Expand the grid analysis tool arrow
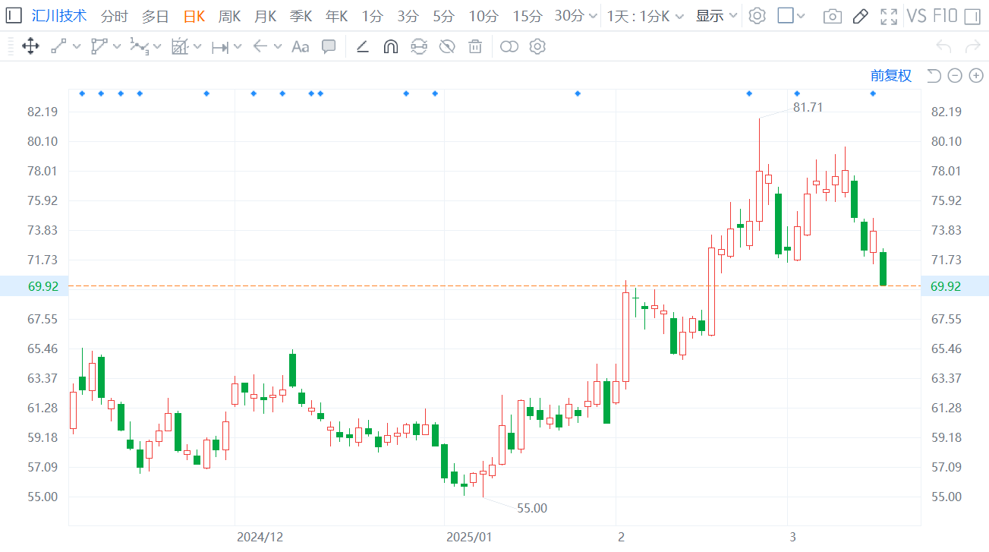This screenshot has height=552, width=989. coord(197,46)
